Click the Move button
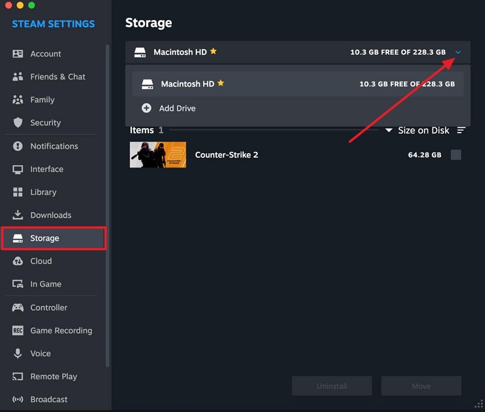Image resolution: width=485 pixels, height=412 pixels. (421, 386)
